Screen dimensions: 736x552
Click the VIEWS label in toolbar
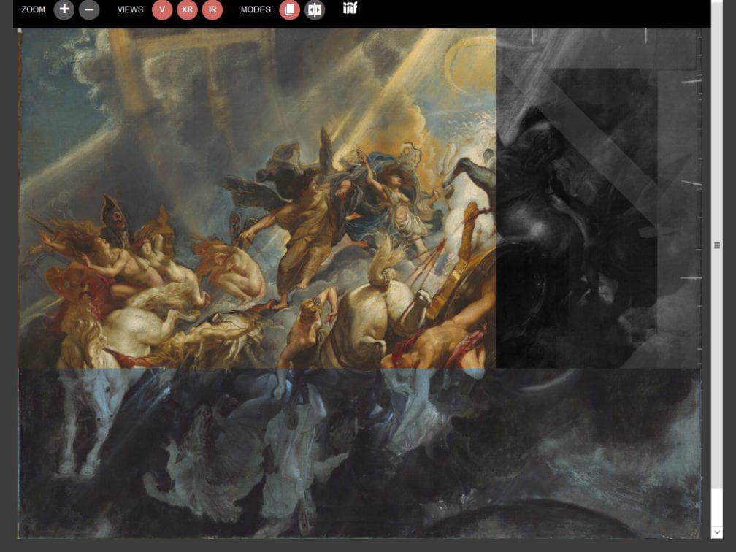point(131,9)
